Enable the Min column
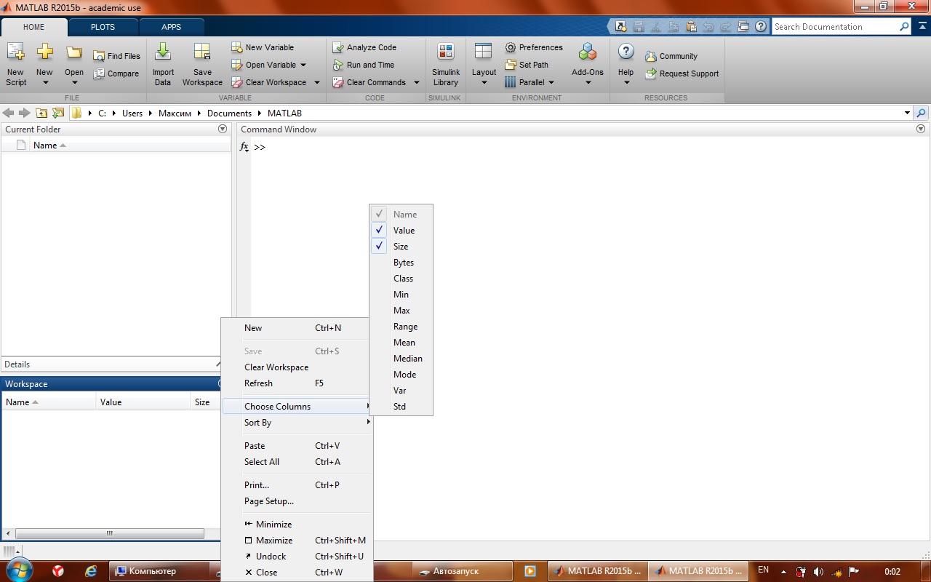 tap(401, 295)
